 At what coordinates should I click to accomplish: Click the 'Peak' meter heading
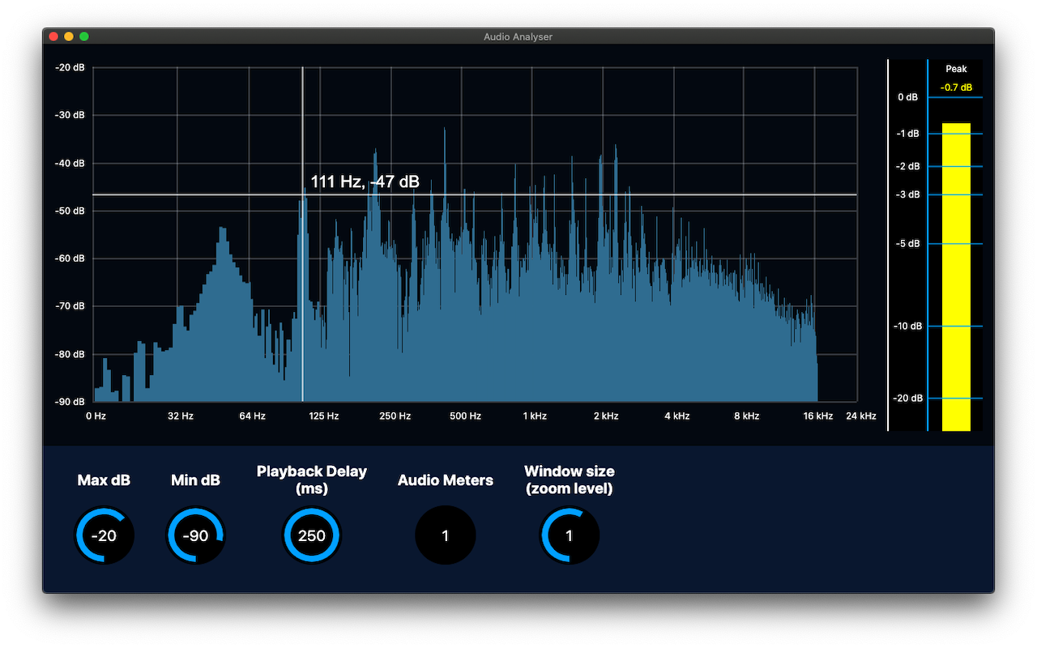(956, 69)
